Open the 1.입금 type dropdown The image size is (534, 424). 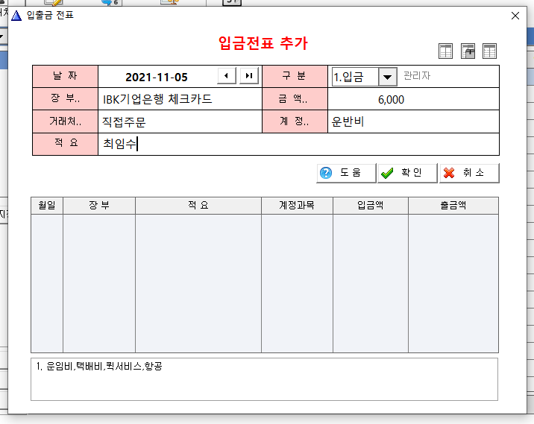tap(388, 77)
